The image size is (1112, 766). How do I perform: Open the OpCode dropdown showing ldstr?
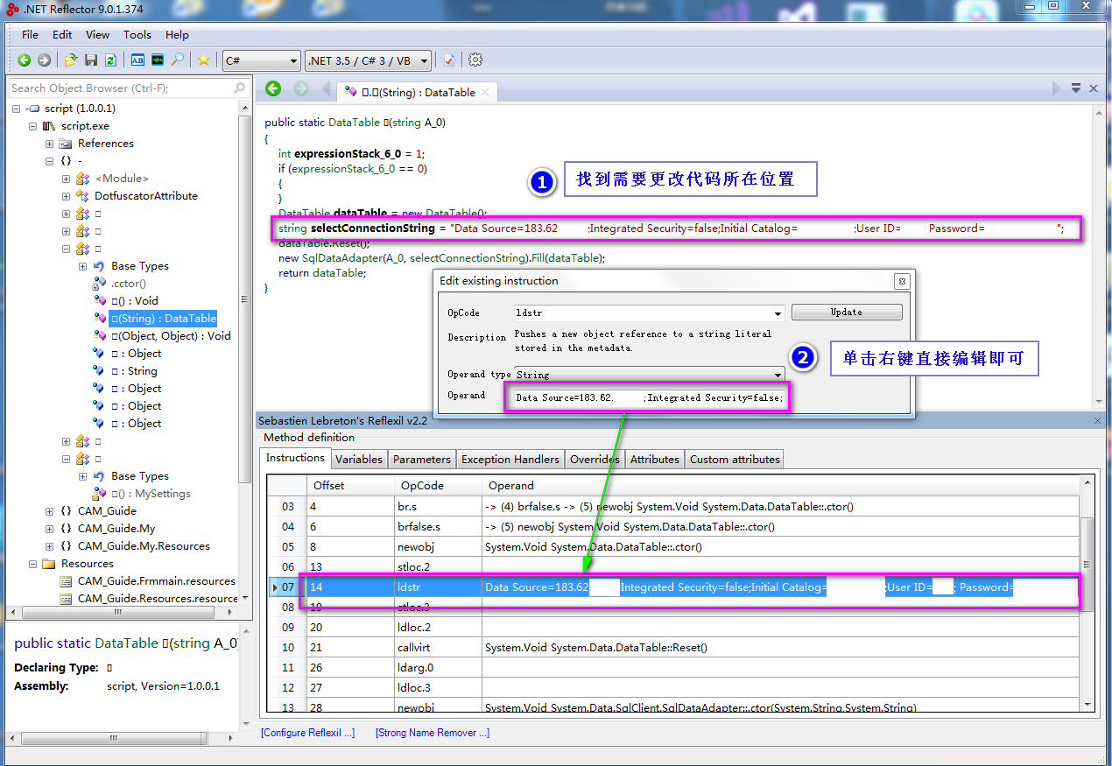pos(649,313)
